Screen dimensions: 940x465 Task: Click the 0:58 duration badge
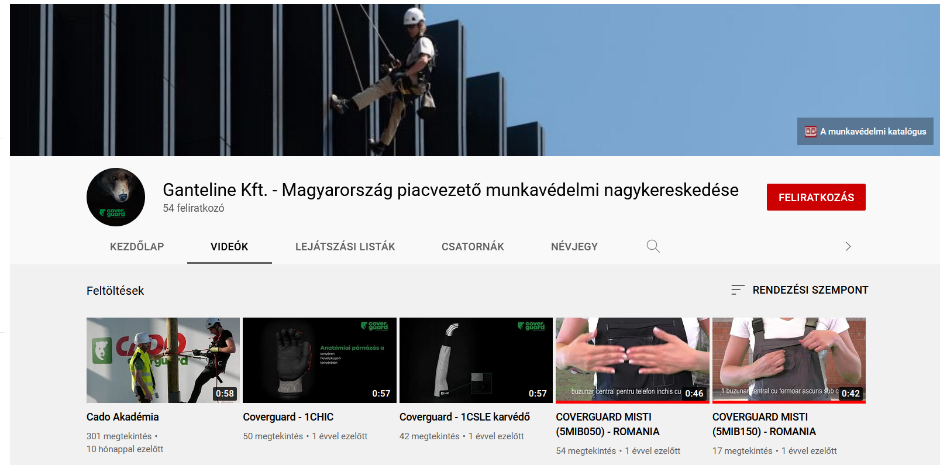[x=225, y=394]
